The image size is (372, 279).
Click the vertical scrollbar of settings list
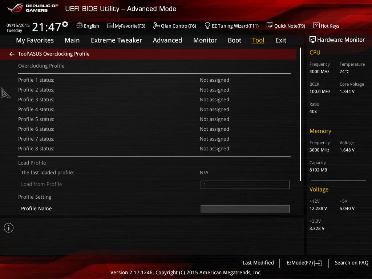(x=300, y=114)
